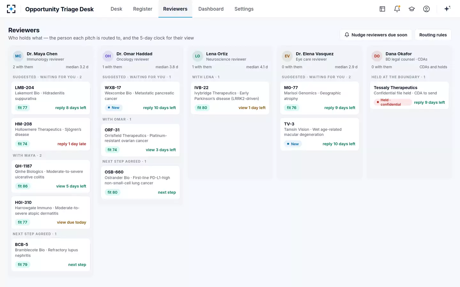Open the HGI-310 Harrowgate Immuno card
The width and height of the screenshot is (460, 287).
(50, 212)
